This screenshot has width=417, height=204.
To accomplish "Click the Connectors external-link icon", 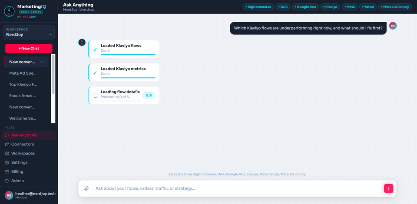I will pyautogui.click(x=7, y=144).
